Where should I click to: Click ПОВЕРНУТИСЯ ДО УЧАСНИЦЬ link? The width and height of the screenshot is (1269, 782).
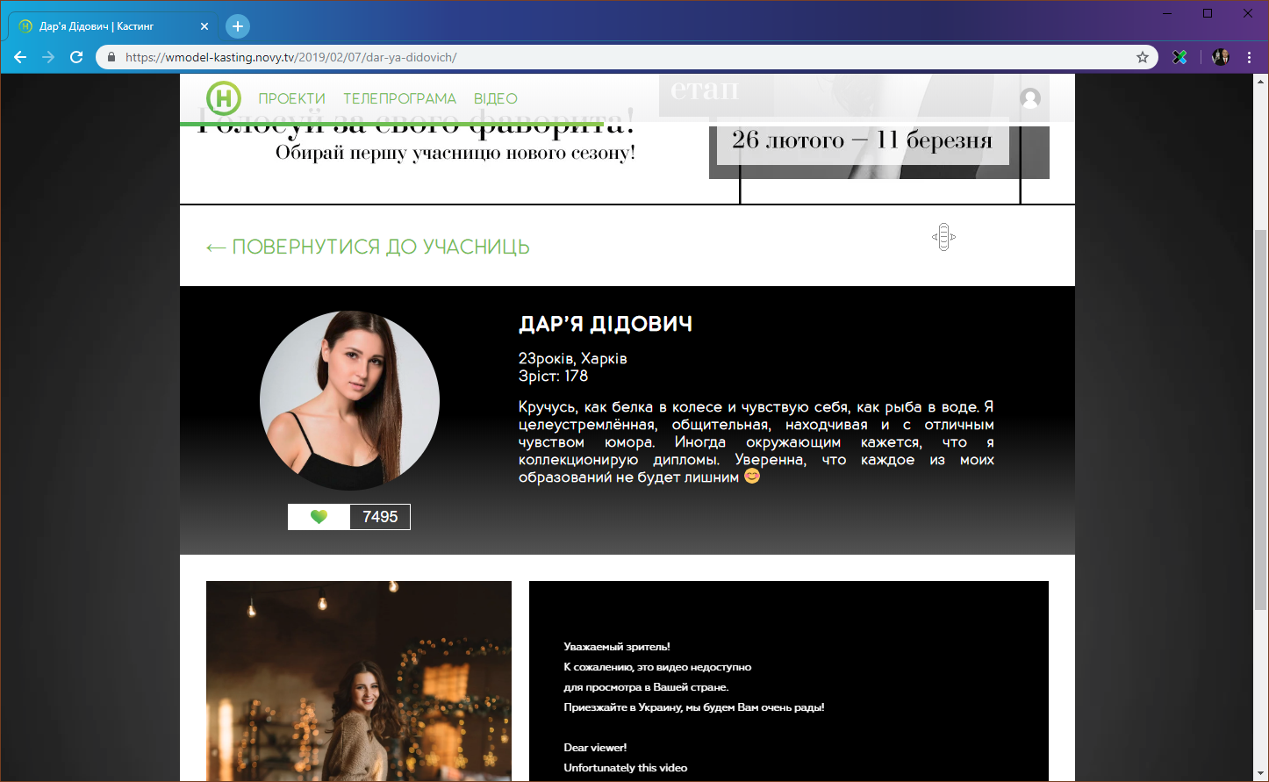[x=368, y=247]
